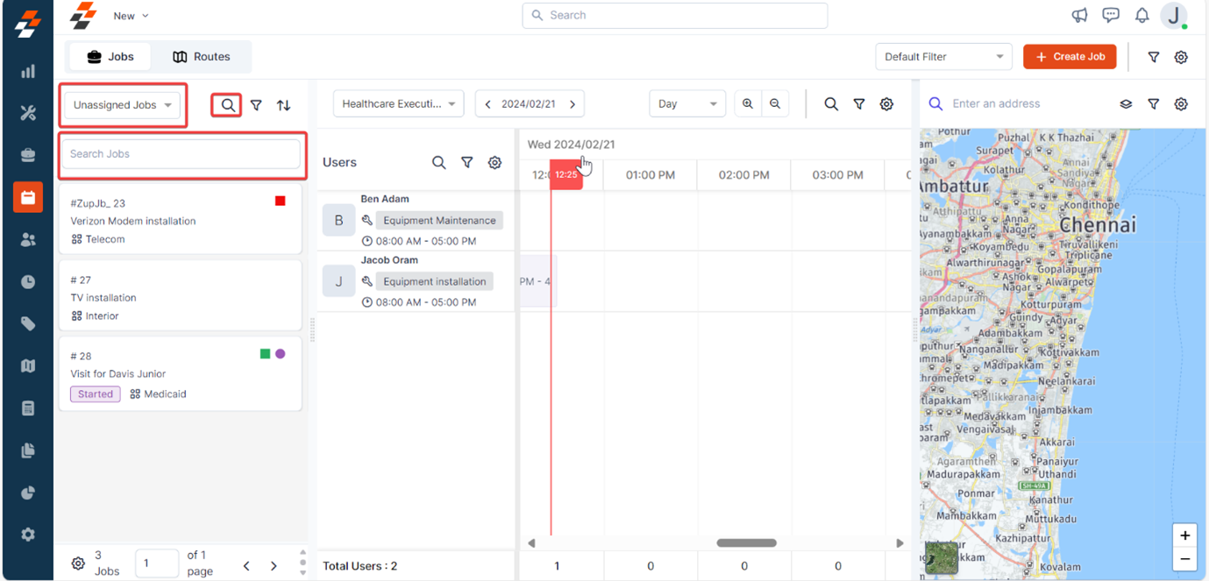The image size is (1209, 581).
Task: Open the Day view dropdown
Action: tap(687, 103)
